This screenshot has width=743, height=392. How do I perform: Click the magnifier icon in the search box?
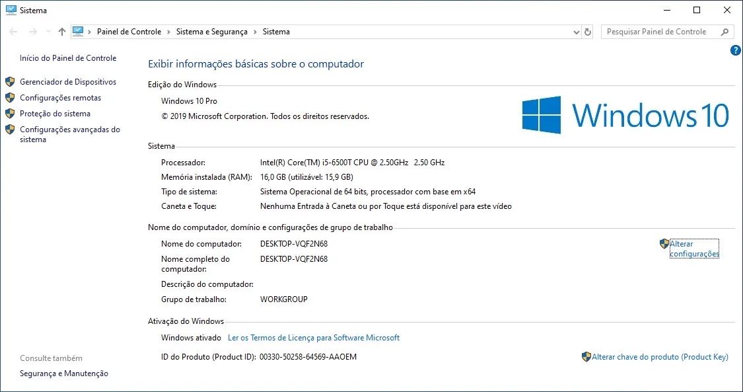click(x=725, y=31)
